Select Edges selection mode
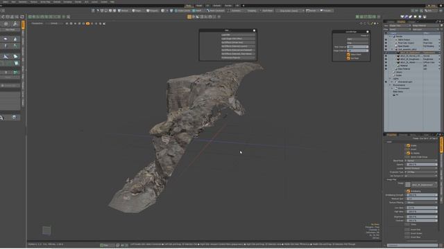The image size is (444, 249). coord(137,11)
